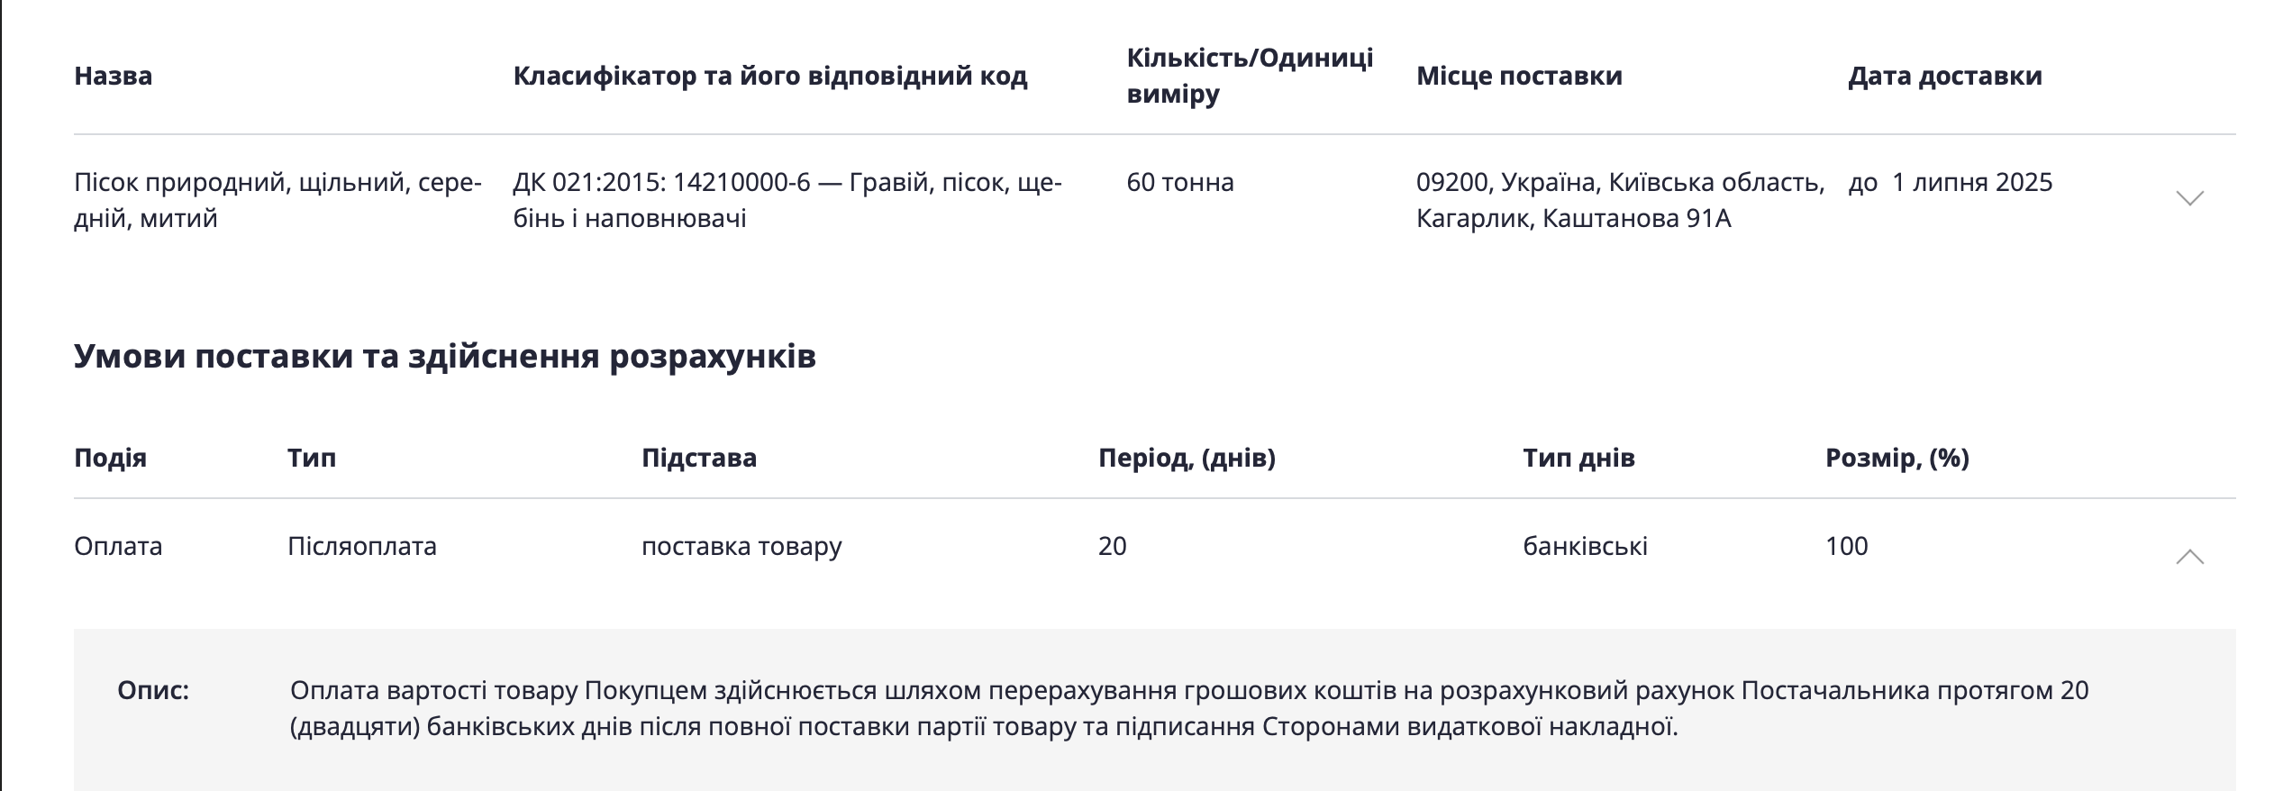This screenshot has height=791, width=2274.
Task: Select the 60 тонна quantity cell
Action: point(1179,183)
